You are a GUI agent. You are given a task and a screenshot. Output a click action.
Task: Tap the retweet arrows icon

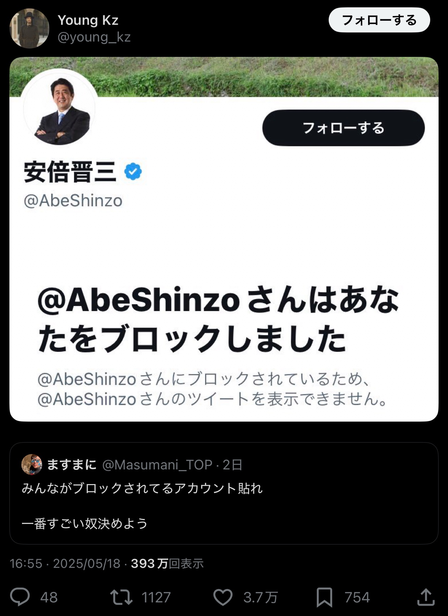tap(121, 597)
